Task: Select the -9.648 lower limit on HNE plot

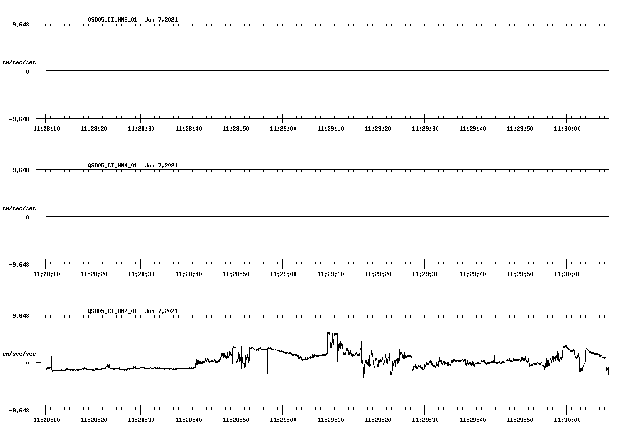Action: tap(19, 119)
